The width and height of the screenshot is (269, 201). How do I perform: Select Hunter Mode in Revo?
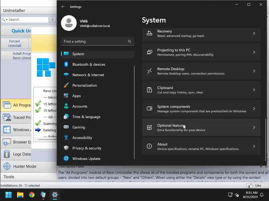[x=28, y=166]
